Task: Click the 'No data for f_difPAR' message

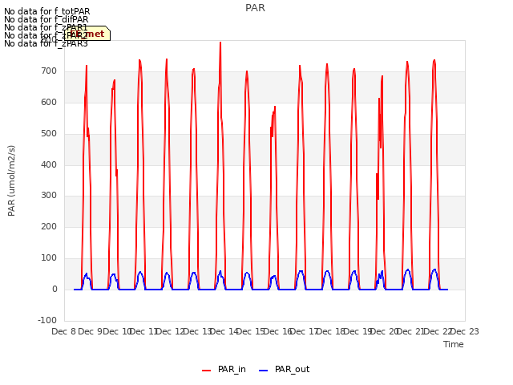Action: (x=46, y=19)
